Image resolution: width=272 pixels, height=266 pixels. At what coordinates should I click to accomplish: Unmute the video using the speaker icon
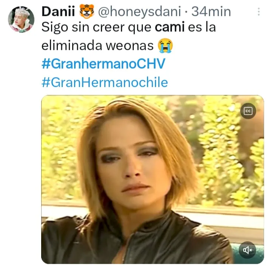tap(248, 250)
